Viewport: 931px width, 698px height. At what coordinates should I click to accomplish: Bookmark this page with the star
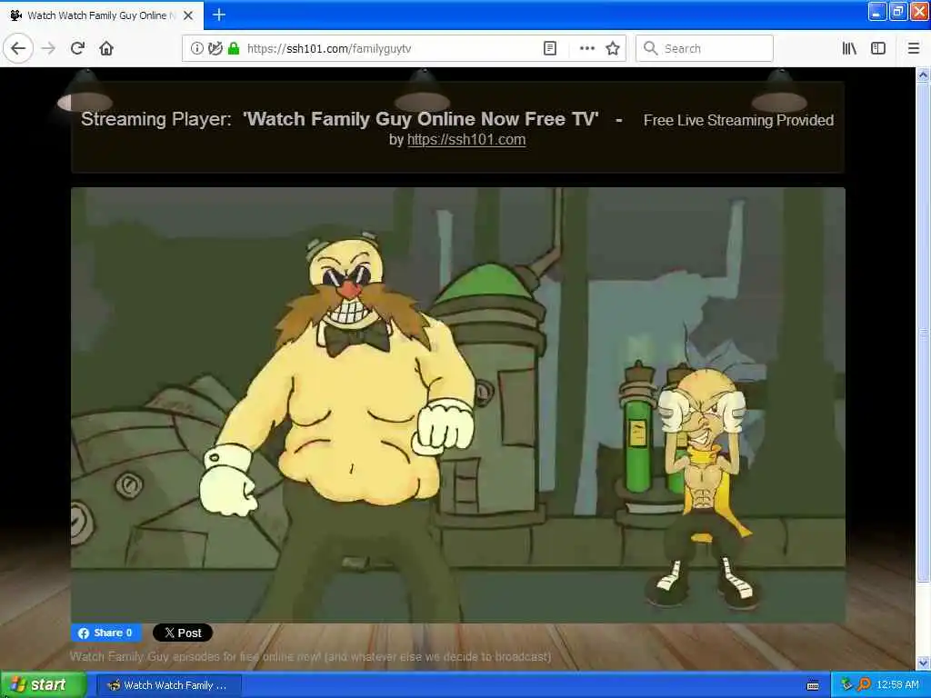[x=613, y=48]
